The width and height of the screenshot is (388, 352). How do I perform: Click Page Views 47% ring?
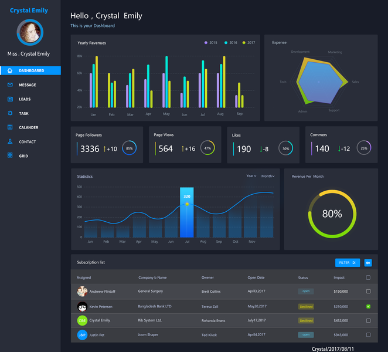tap(207, 148)
